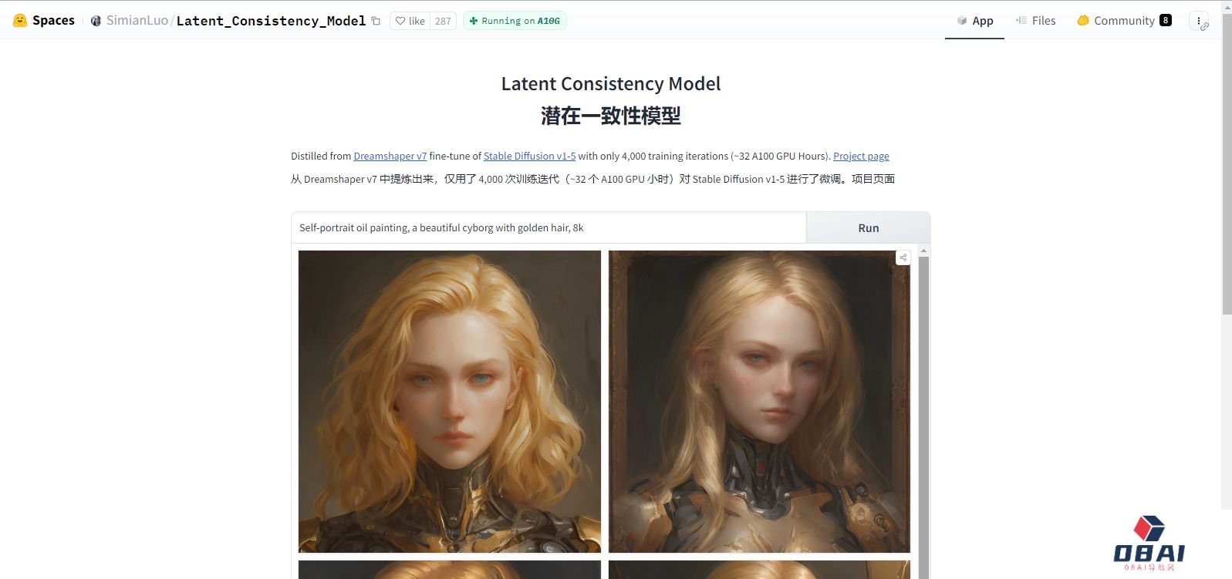Viewport: 1232px width, 579px height.
Task: Run the image generation
Action: (x=868, y=228)
